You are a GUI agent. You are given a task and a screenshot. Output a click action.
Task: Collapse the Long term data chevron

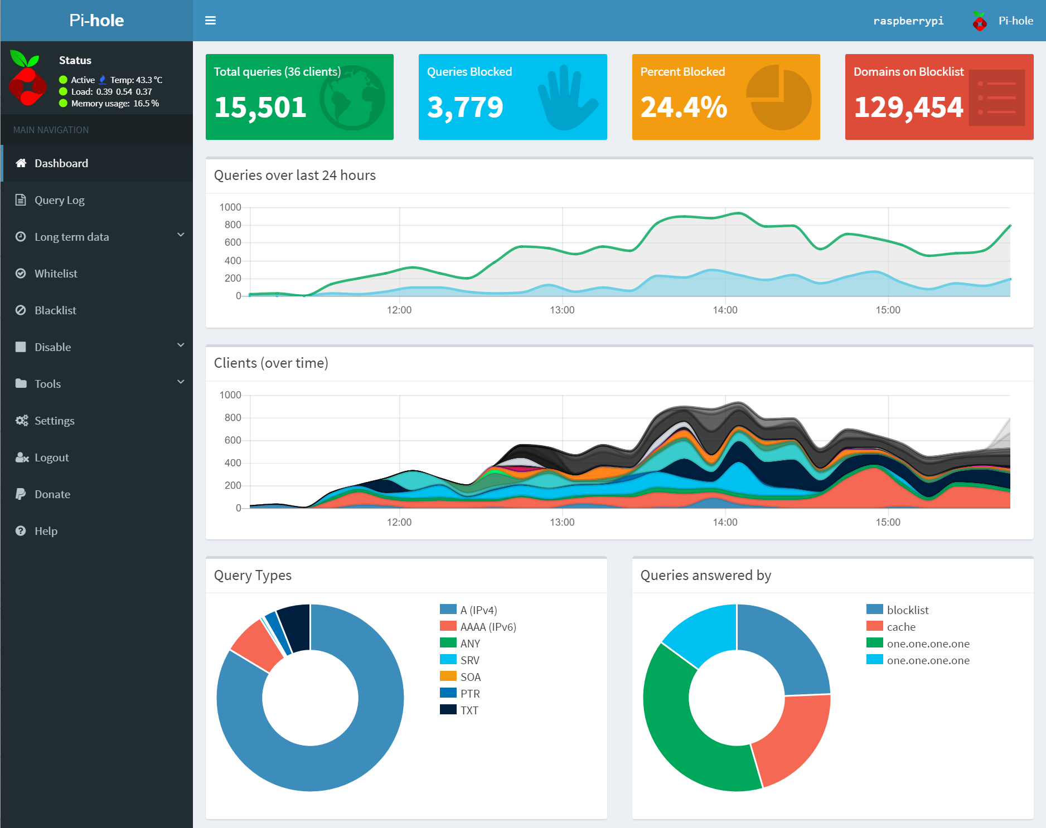click(x=180, y=235)
